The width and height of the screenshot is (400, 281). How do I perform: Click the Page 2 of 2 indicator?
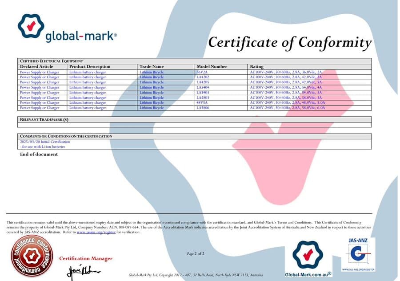point(196,254)
